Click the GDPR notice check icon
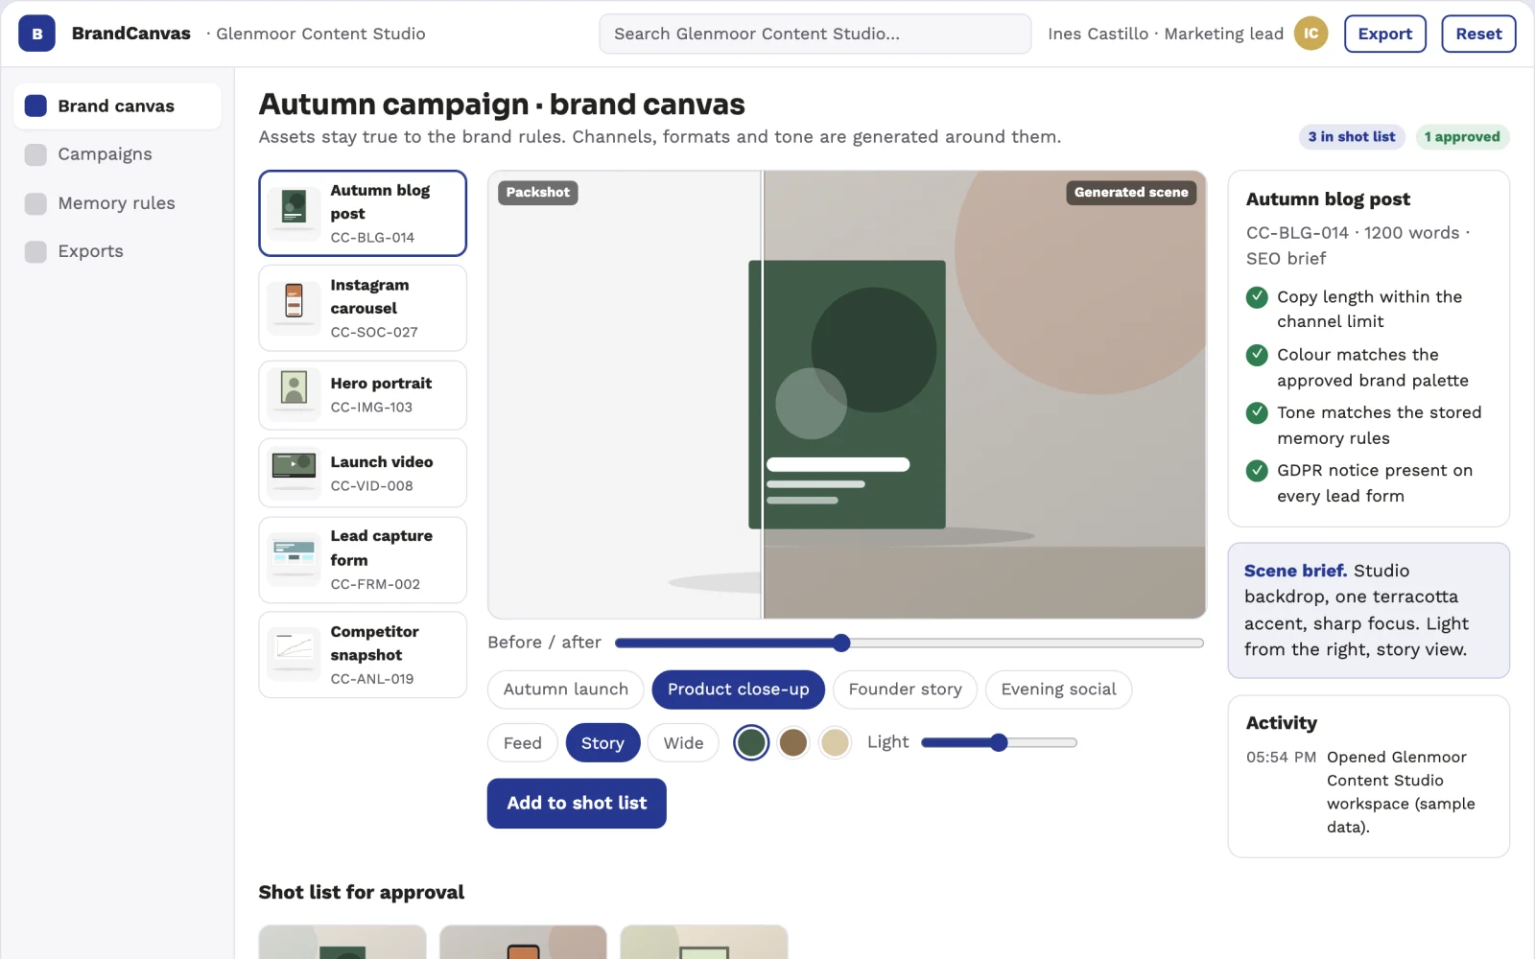1535x959 pixels. pyautogui.click(x=1257, y=470)
